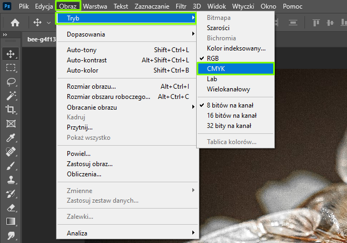The width and height of the screenshot is (347, 243).
Task: Choose Przytnij menu entry
Action: 127,127
